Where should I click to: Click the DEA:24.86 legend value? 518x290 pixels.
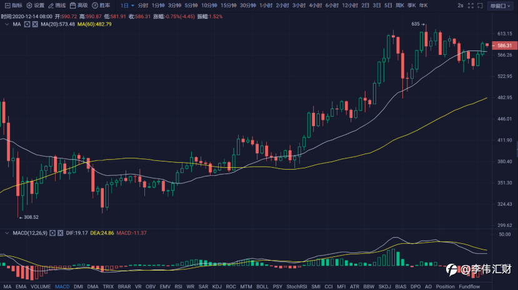[x=102, y=233]
